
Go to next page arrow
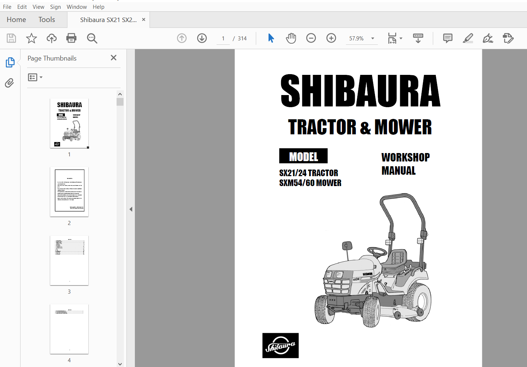pyautogui.click(x=202, y=38)
